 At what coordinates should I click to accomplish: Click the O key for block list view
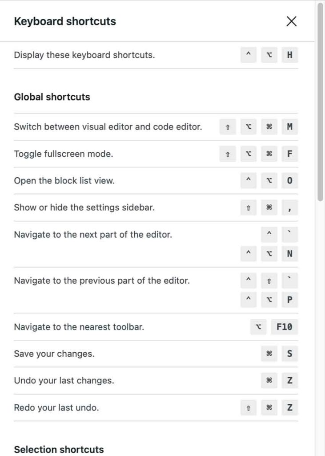(x=289, y=181)
